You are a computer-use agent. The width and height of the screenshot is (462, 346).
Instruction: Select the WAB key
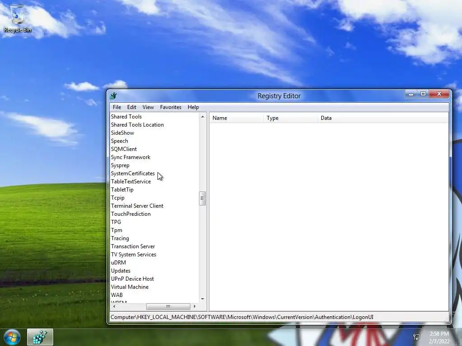coord(117,295)
